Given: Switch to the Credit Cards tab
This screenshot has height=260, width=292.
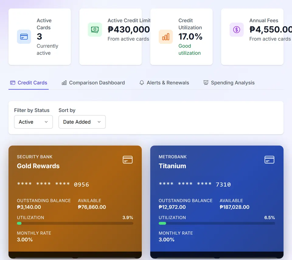Looking at the screenshot, I should coord(29,83).
